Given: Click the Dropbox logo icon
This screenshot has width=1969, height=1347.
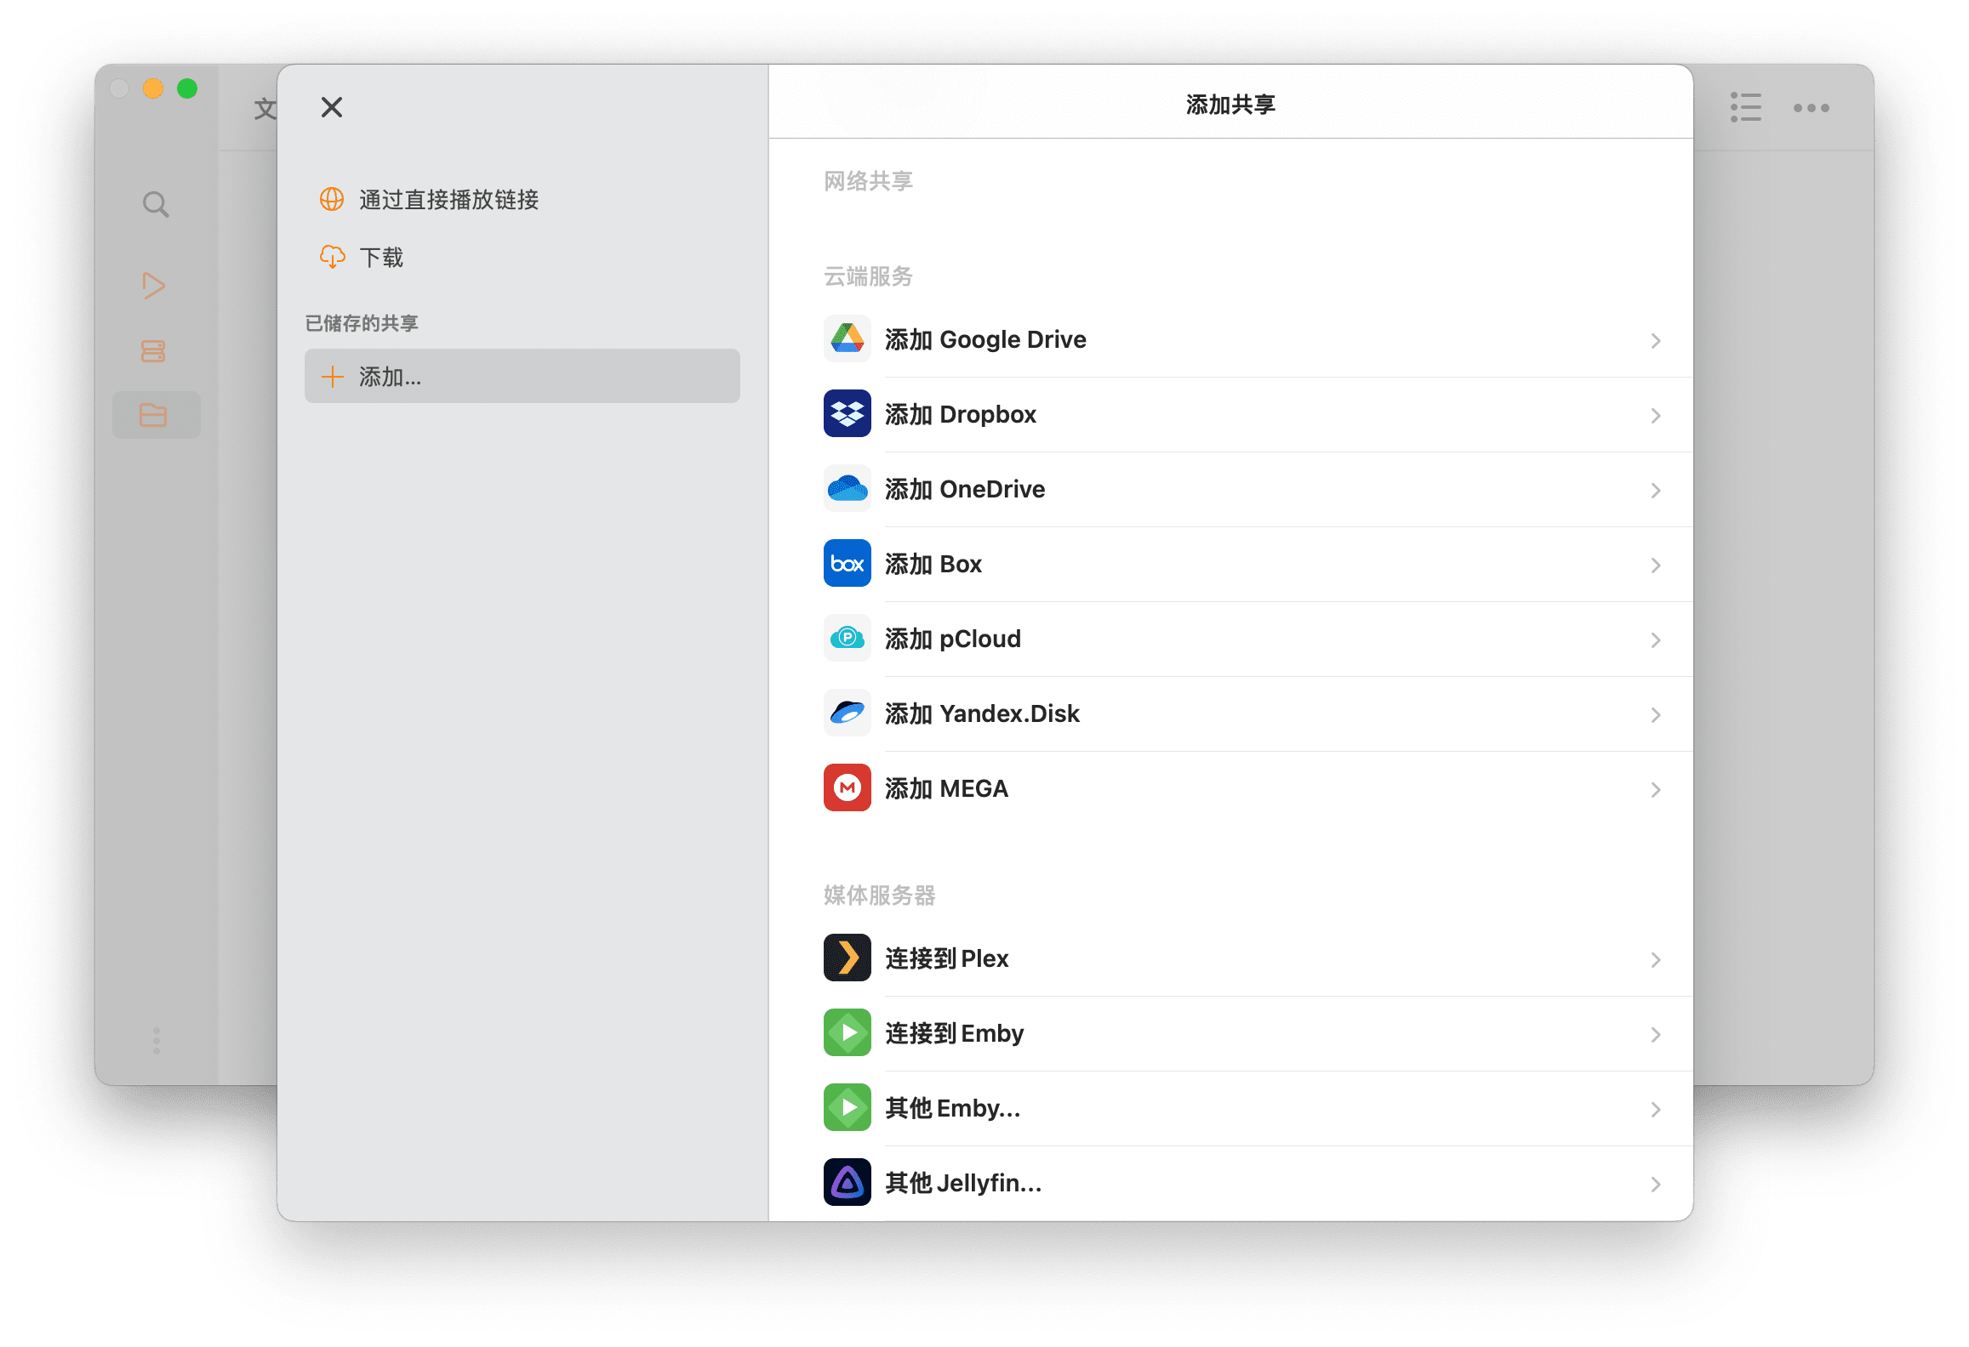Looking at the screenshot, I should (847, 414).
